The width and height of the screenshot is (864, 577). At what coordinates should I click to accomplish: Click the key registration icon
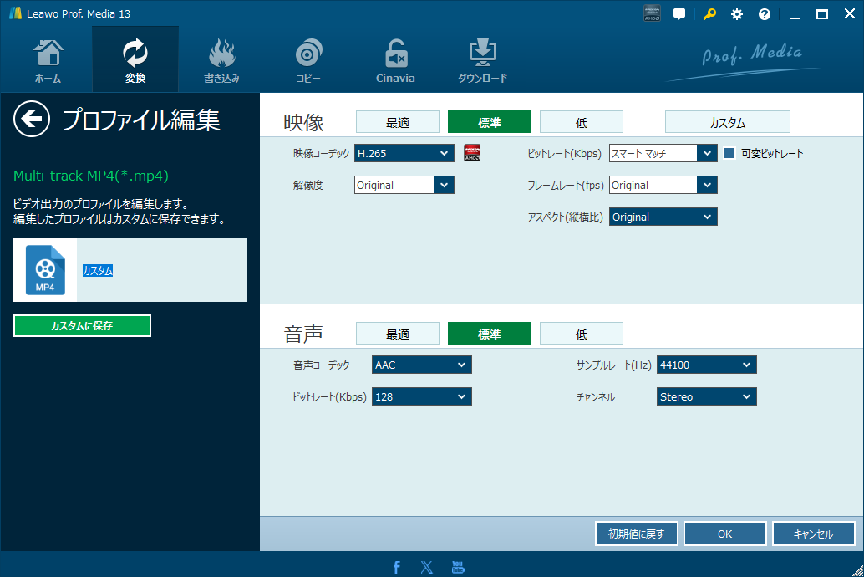coord(709,14)
